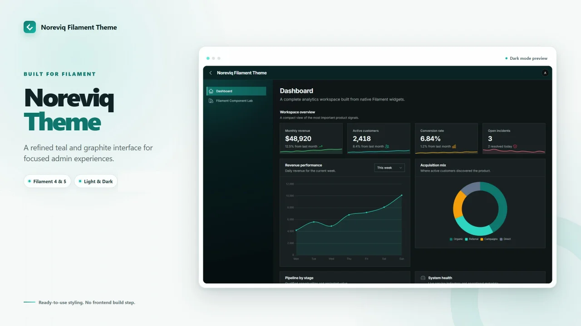581x326 pixels.
Task: Click the "System health" heading
Action: 440,278
